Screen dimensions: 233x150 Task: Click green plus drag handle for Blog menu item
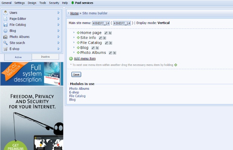coord(78,48)
